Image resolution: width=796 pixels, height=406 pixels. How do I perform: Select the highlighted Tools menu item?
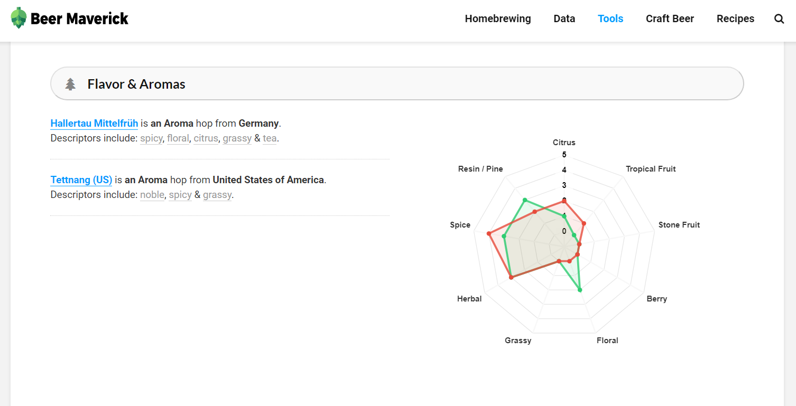pyautogui.click(x=610, y=18)
